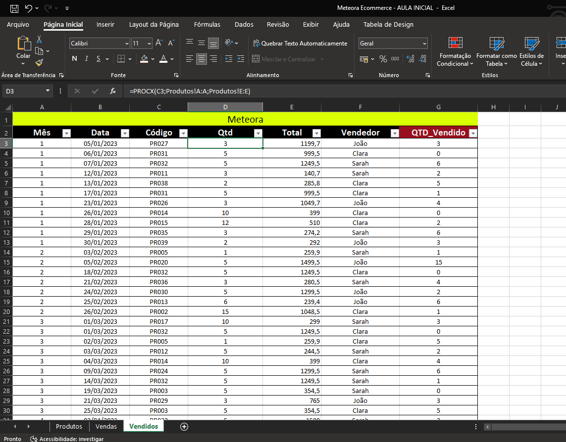The width and height of the screenshot is (566, 442).
Task: Open the font size 11 dropdown
Action: [149, 44]
